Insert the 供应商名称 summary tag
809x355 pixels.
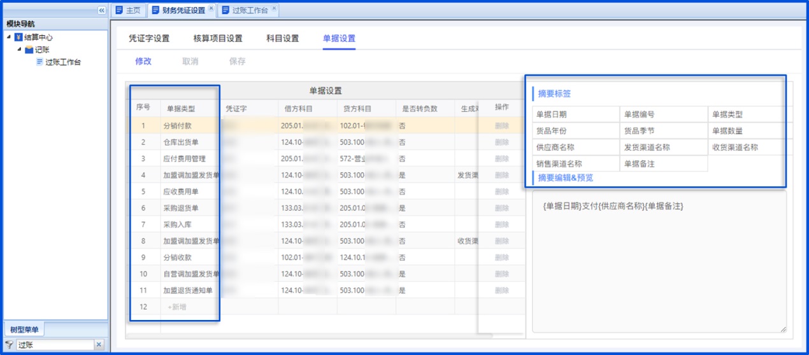(x=576, y=148)
